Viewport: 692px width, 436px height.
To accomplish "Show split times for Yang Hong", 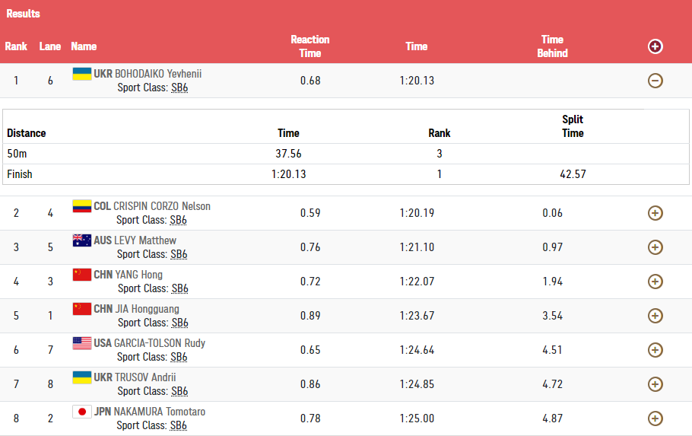I will 655,282.
